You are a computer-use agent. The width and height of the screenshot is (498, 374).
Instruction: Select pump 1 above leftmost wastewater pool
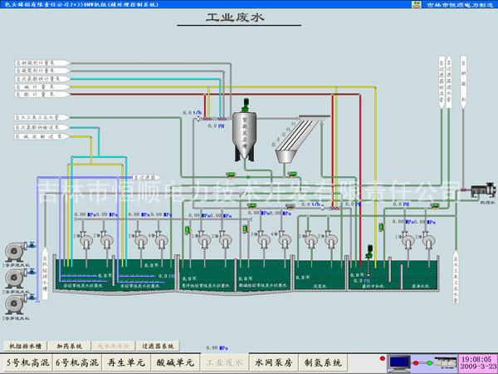click(x=84, y=240)
